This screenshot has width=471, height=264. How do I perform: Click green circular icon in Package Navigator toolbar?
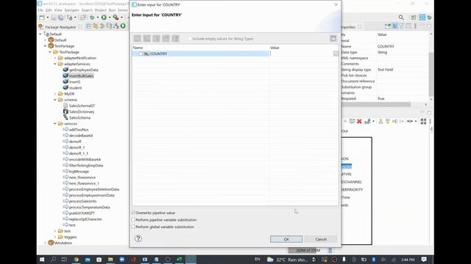pos(123,26)
